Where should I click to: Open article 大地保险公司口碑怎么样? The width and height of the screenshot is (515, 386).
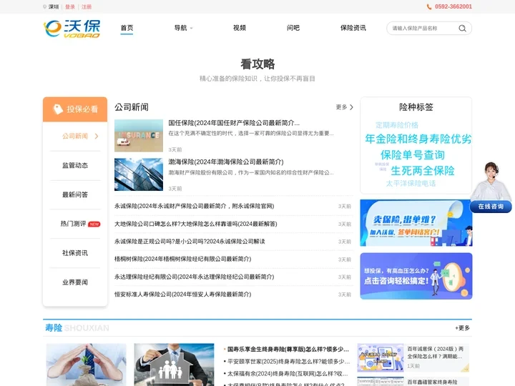click(x=196, y=224)
